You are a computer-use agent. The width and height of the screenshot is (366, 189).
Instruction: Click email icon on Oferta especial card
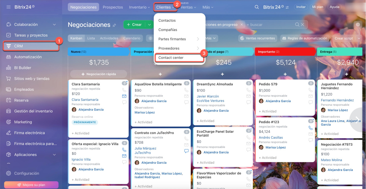[x=124, y=156]
